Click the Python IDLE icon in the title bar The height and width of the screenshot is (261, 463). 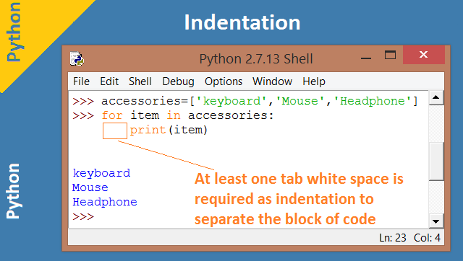(x=77, y=58)
